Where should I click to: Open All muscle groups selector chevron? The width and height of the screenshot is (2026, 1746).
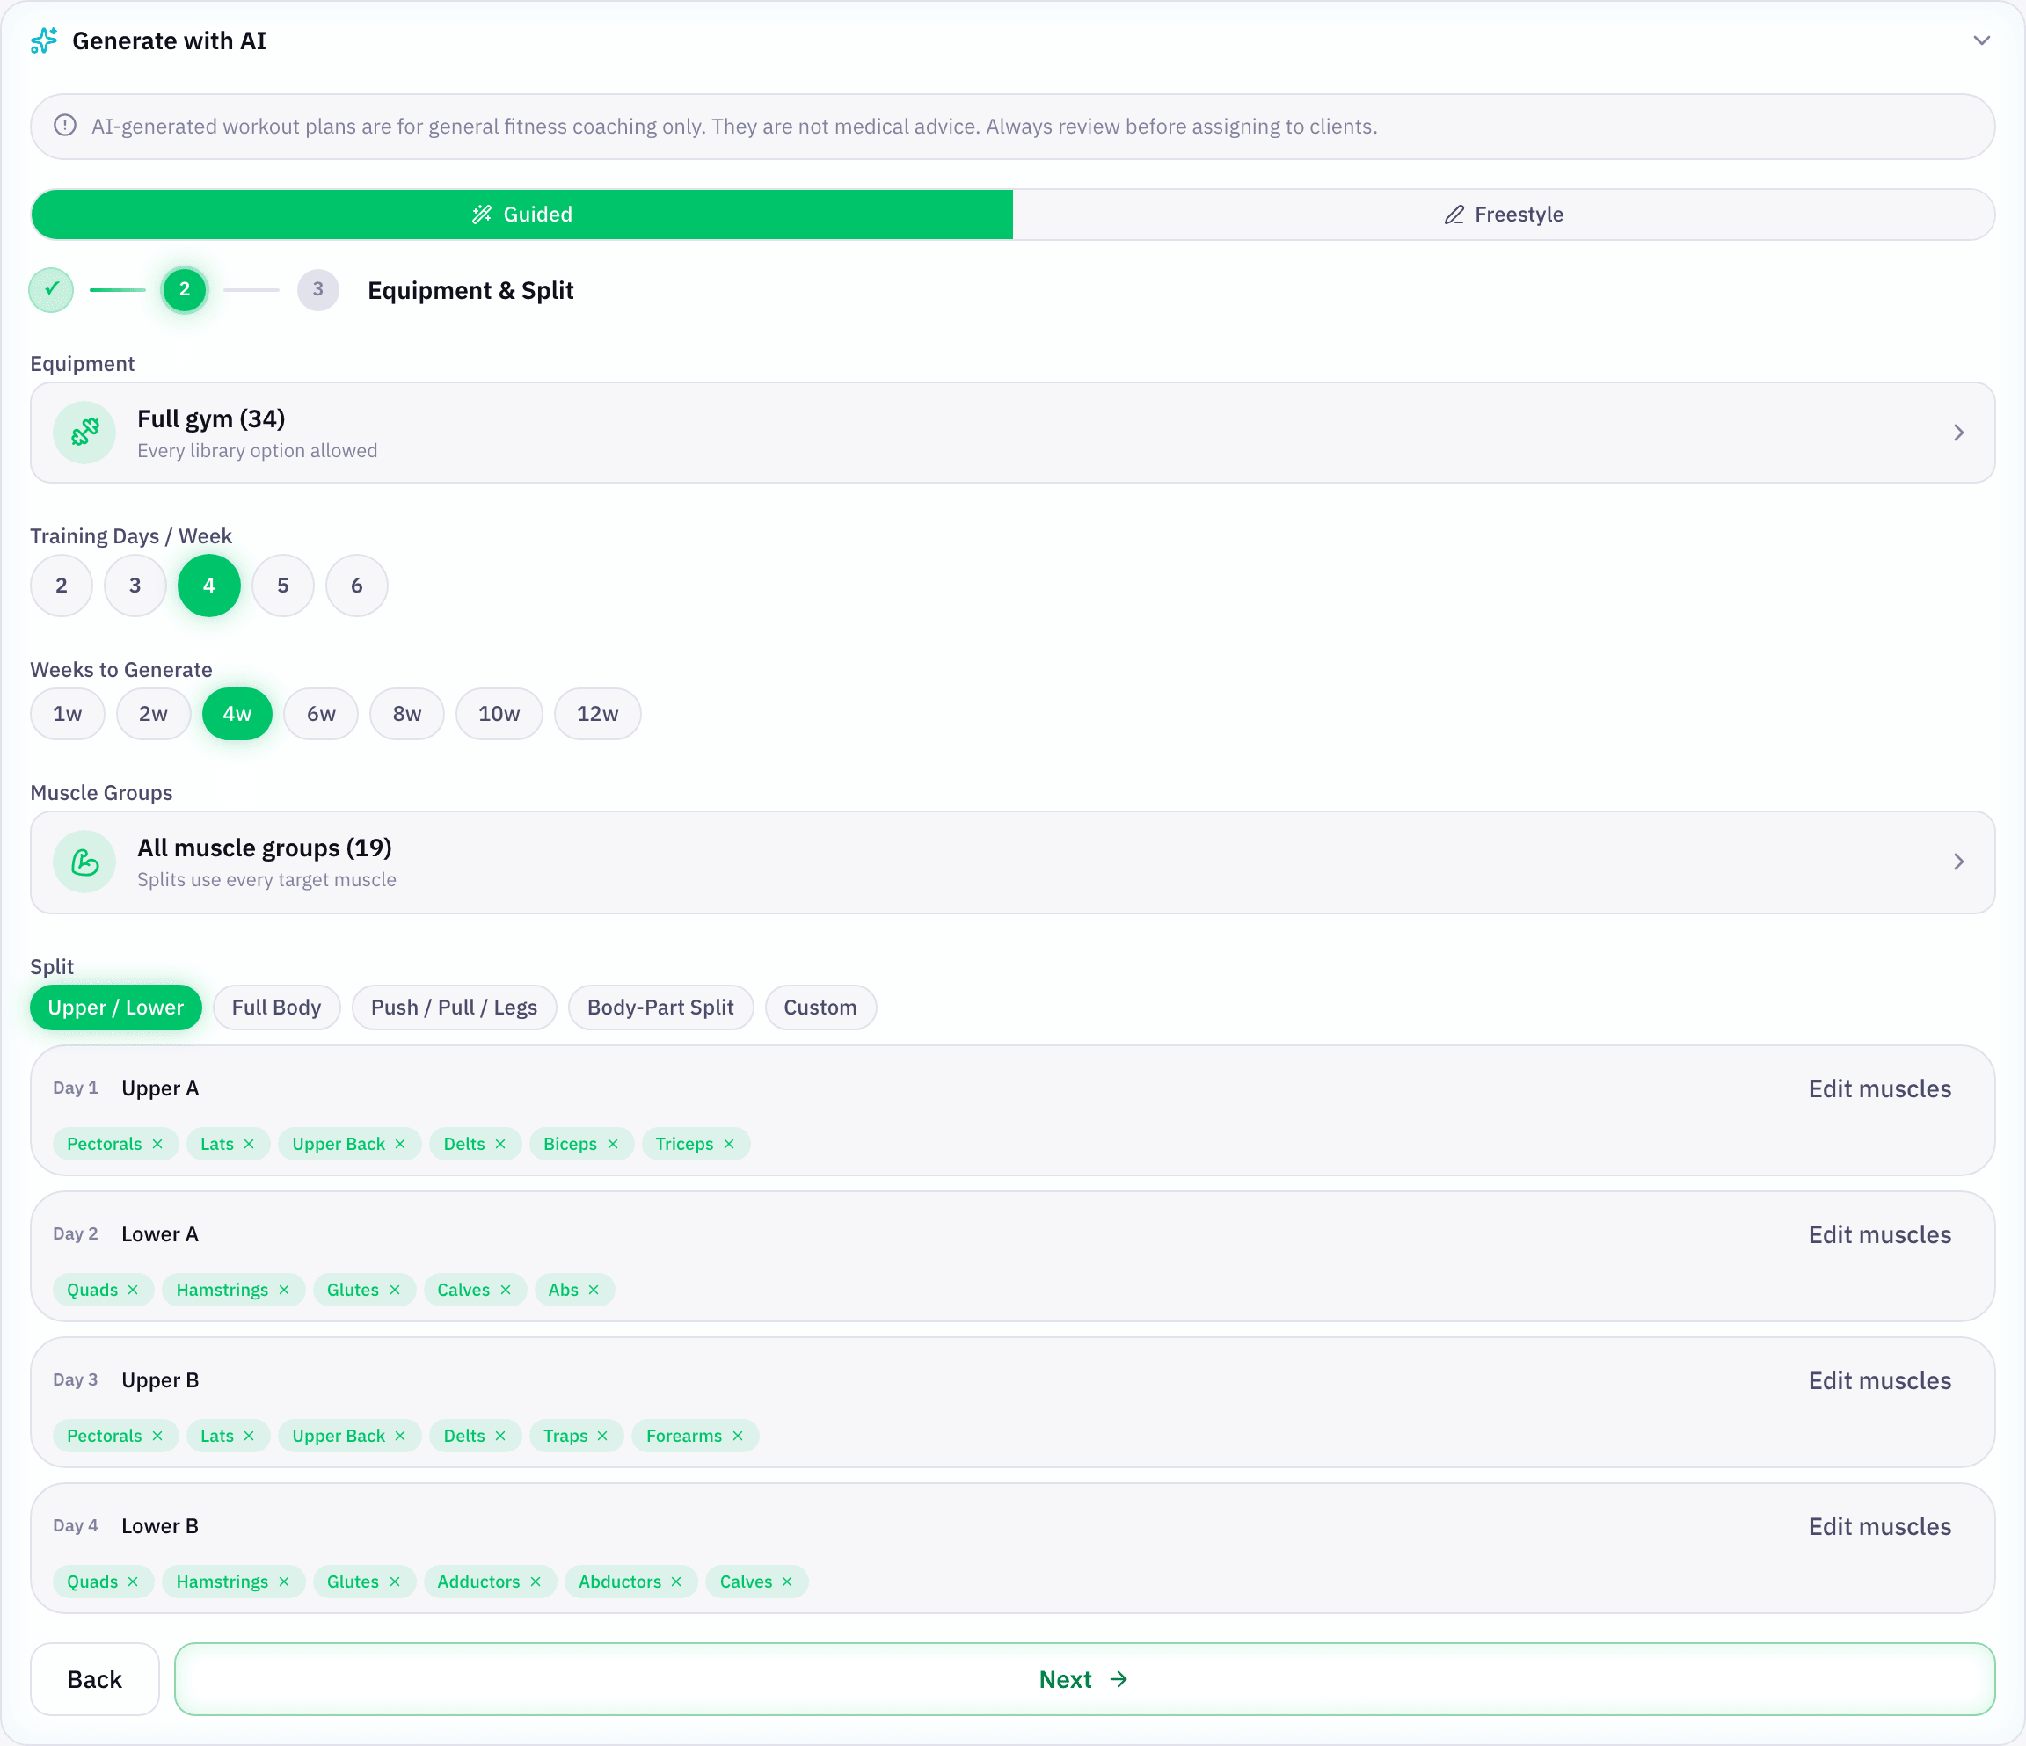pos(1958,862)
